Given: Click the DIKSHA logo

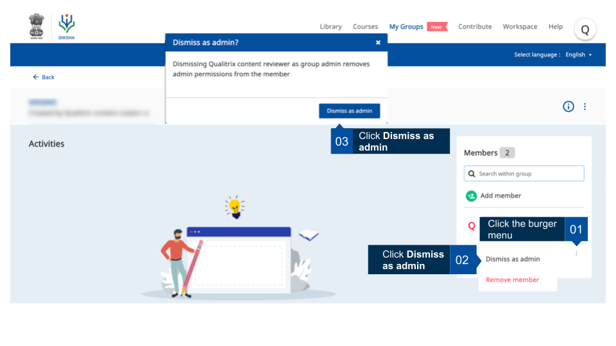Looking at the screenshot, I should [66, 26].
